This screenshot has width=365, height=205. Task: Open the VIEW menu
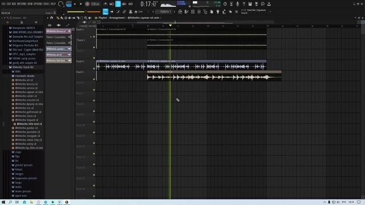(x=30, y=4)
